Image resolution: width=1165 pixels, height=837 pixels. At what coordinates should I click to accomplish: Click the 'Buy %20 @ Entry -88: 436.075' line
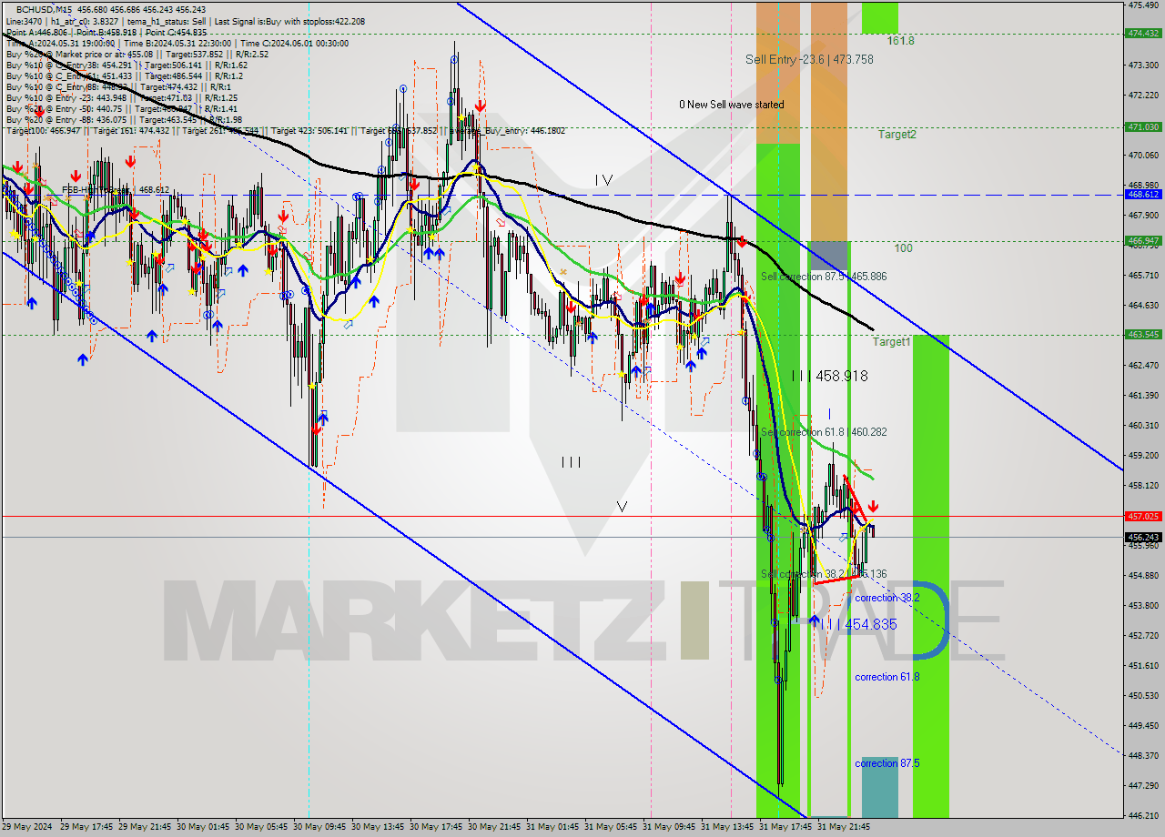[x=124, y=119]
